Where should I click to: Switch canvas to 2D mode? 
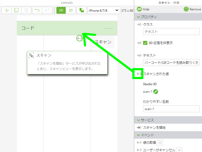tap(61, 10)
